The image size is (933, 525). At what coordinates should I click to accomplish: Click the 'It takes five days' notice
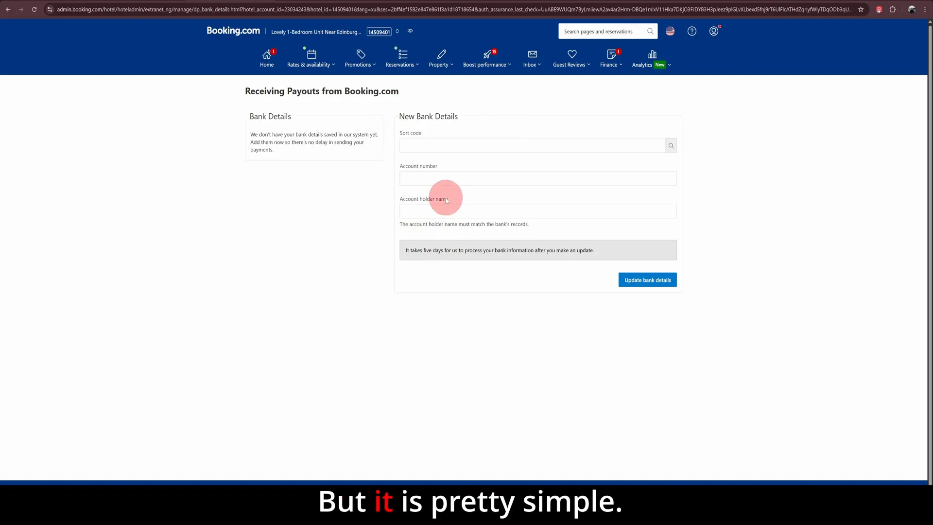(538, 250)
